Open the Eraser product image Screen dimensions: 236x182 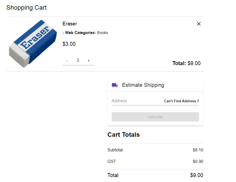33,44
